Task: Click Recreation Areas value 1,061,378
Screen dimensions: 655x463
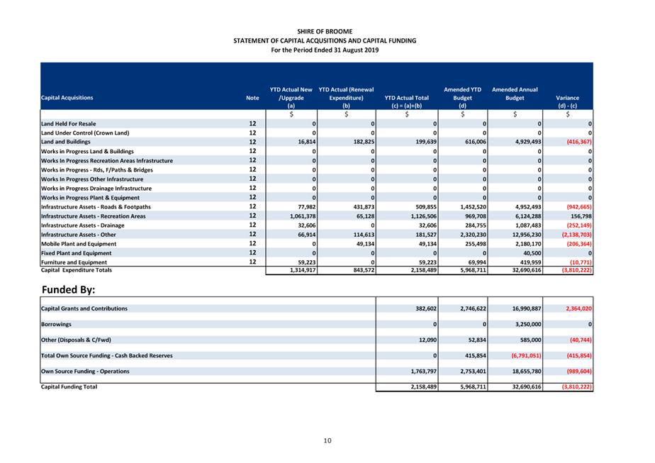Action: pyautogui.click(x=303, y=216)
